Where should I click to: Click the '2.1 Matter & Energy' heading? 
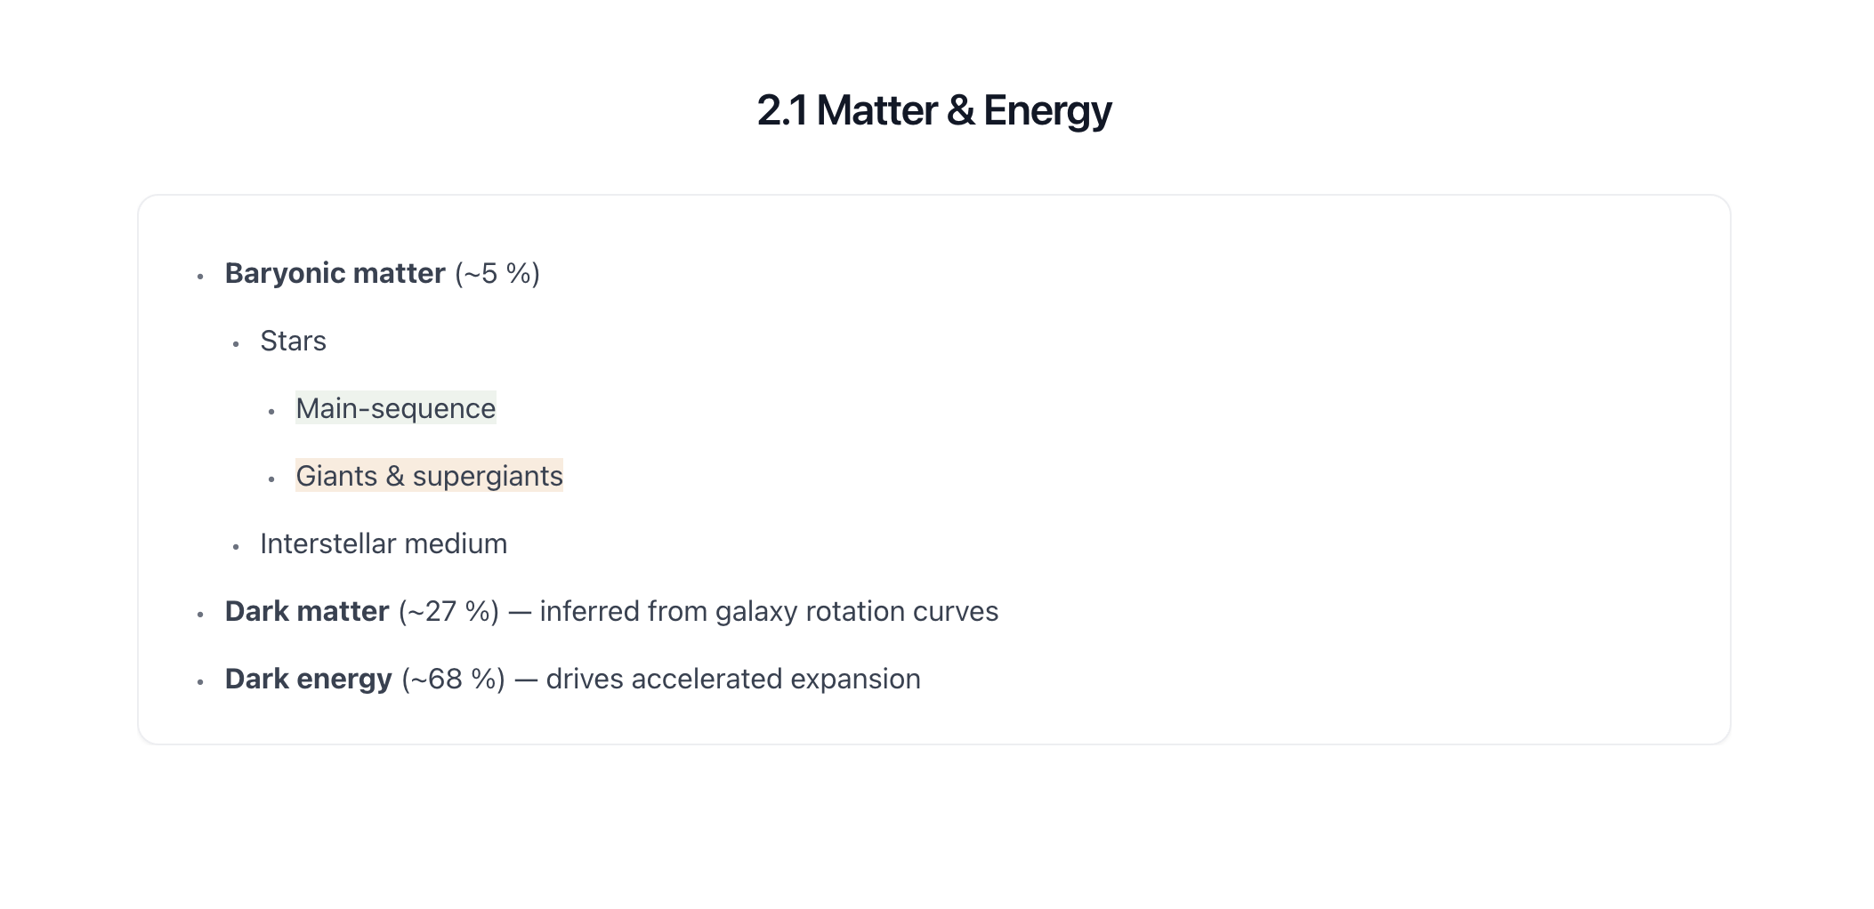[933, 111]
